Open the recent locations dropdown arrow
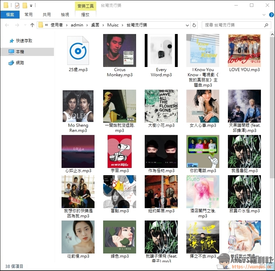Image resolution: width=275 pixels, height=271 pixels. click(x=25, y=25)
